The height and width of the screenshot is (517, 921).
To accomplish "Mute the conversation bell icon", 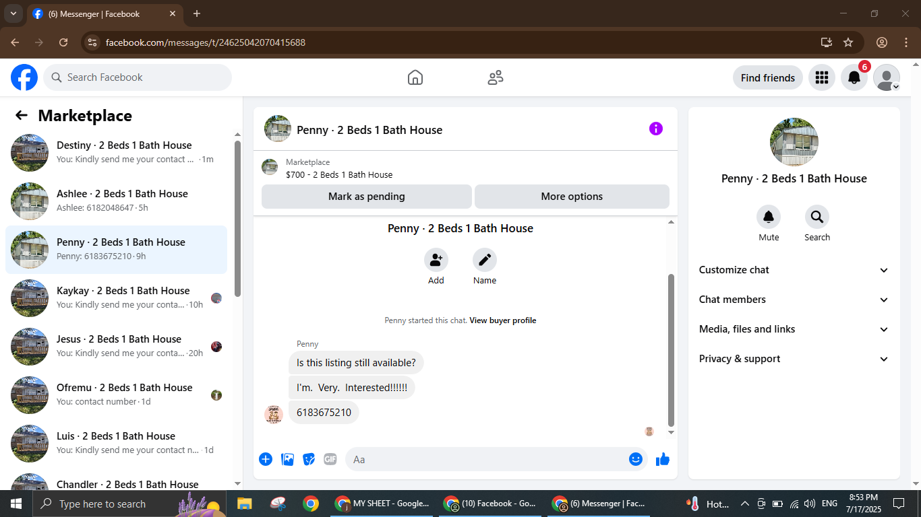I will [769, 217].
